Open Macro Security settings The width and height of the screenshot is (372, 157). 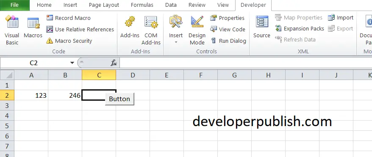click(69, 41)
